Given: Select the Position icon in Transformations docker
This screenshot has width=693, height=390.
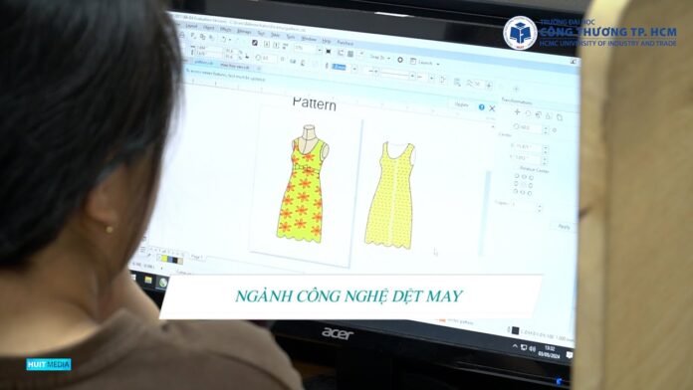Looking at the screenshot, I should pyautogui.click(x=517, y=112).
